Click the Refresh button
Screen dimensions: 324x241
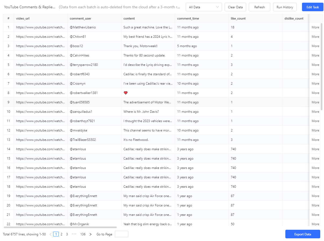(x=259, y=7)
